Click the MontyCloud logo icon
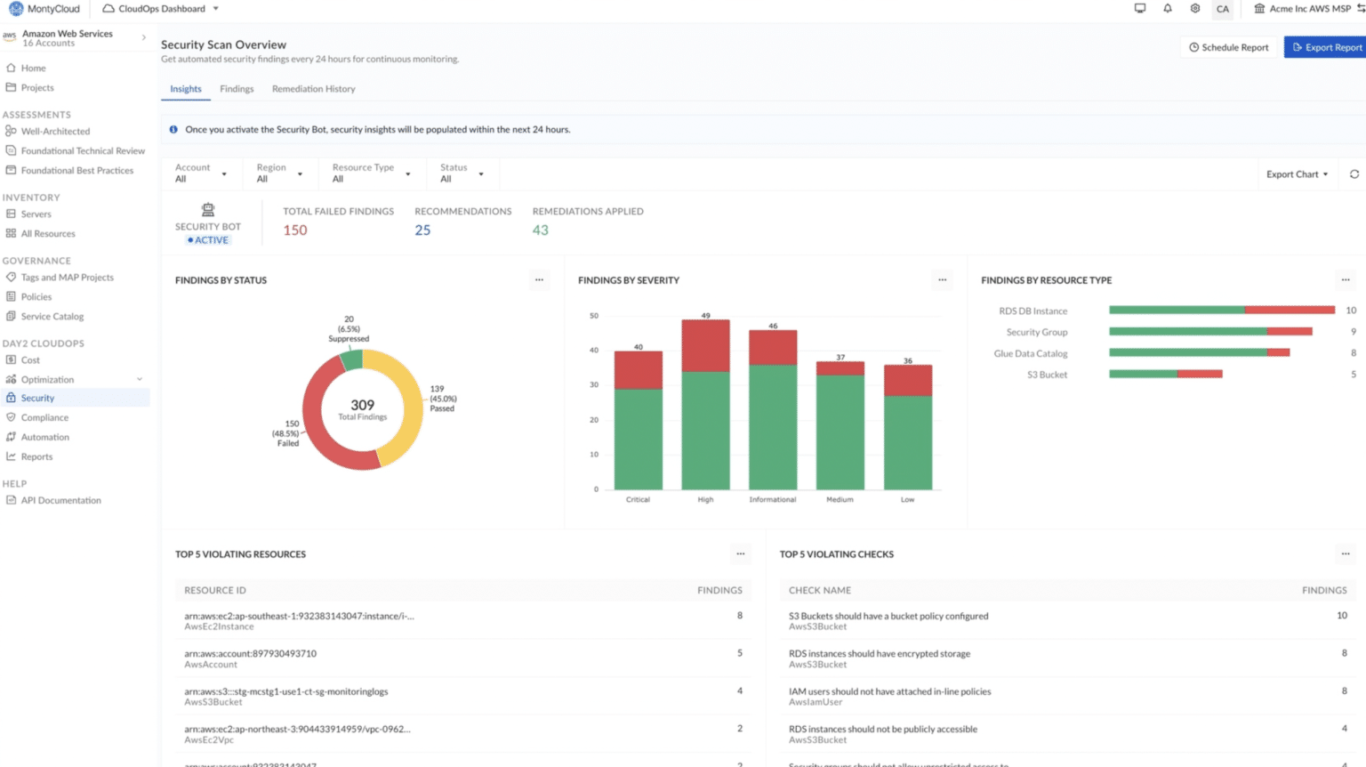This screenshot has width=1366, height=767. [x=15, y=9]
